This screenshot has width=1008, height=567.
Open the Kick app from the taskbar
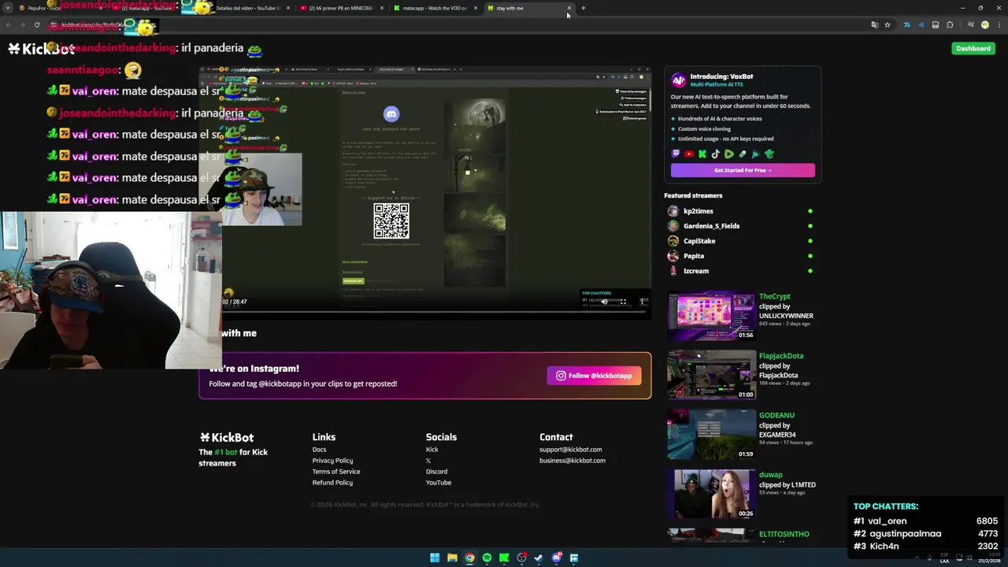(x=504, y=558)
